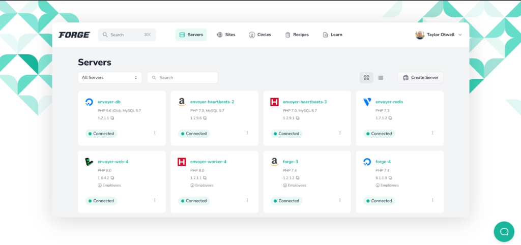The height and width of the screenshot is (245, 521).
Task: Click DigitalOcean icon on forge-4 card
Action: (x=367, y=162)
